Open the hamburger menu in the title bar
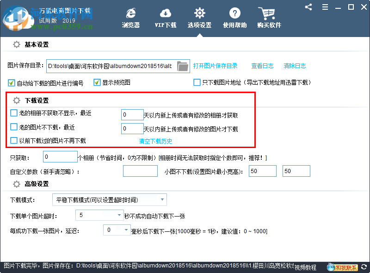The width and height of the screenshot is (370, 273). tap(325, 7)
